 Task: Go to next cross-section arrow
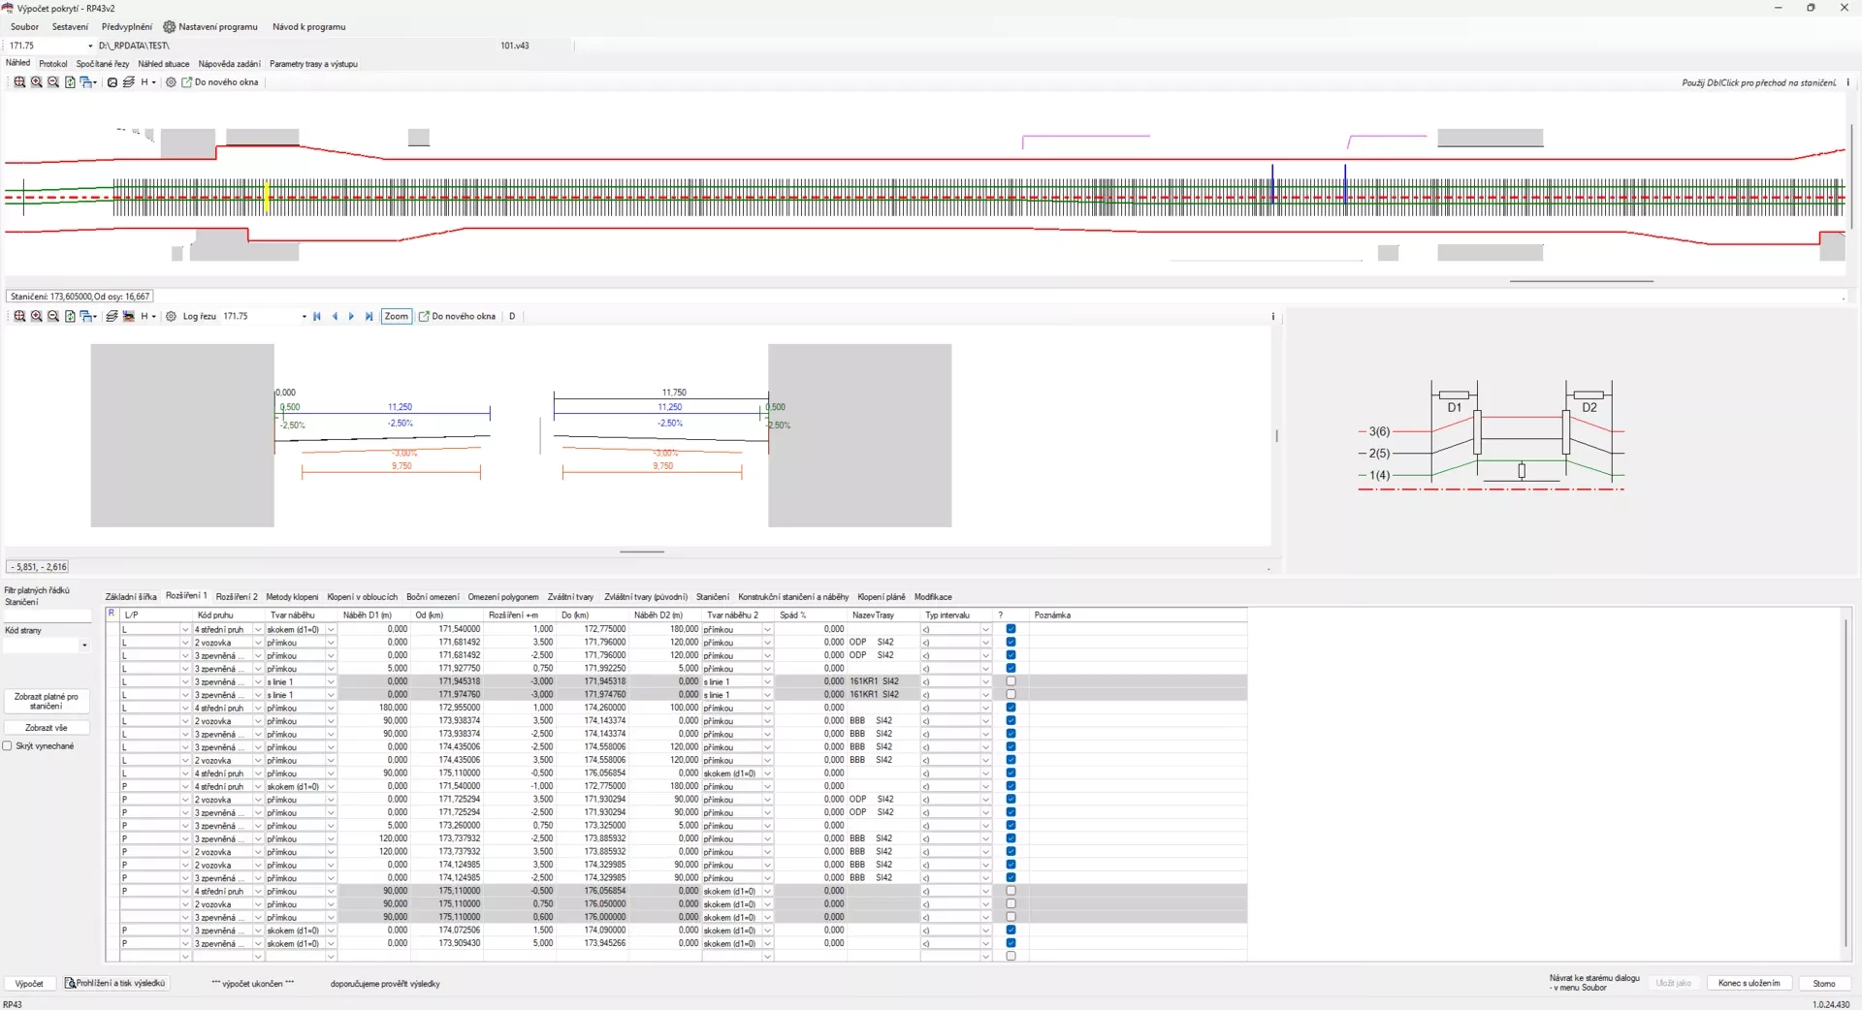click(351, 316)
